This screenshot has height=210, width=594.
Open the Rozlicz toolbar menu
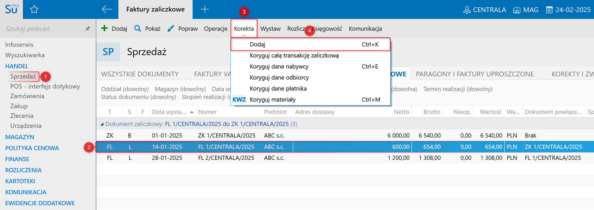click(x=296, y=29)
